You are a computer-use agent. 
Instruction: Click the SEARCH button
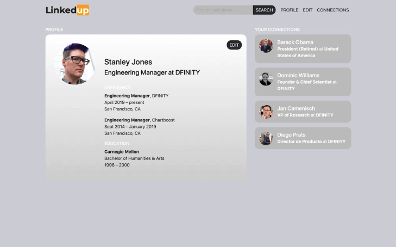[264, 10]
